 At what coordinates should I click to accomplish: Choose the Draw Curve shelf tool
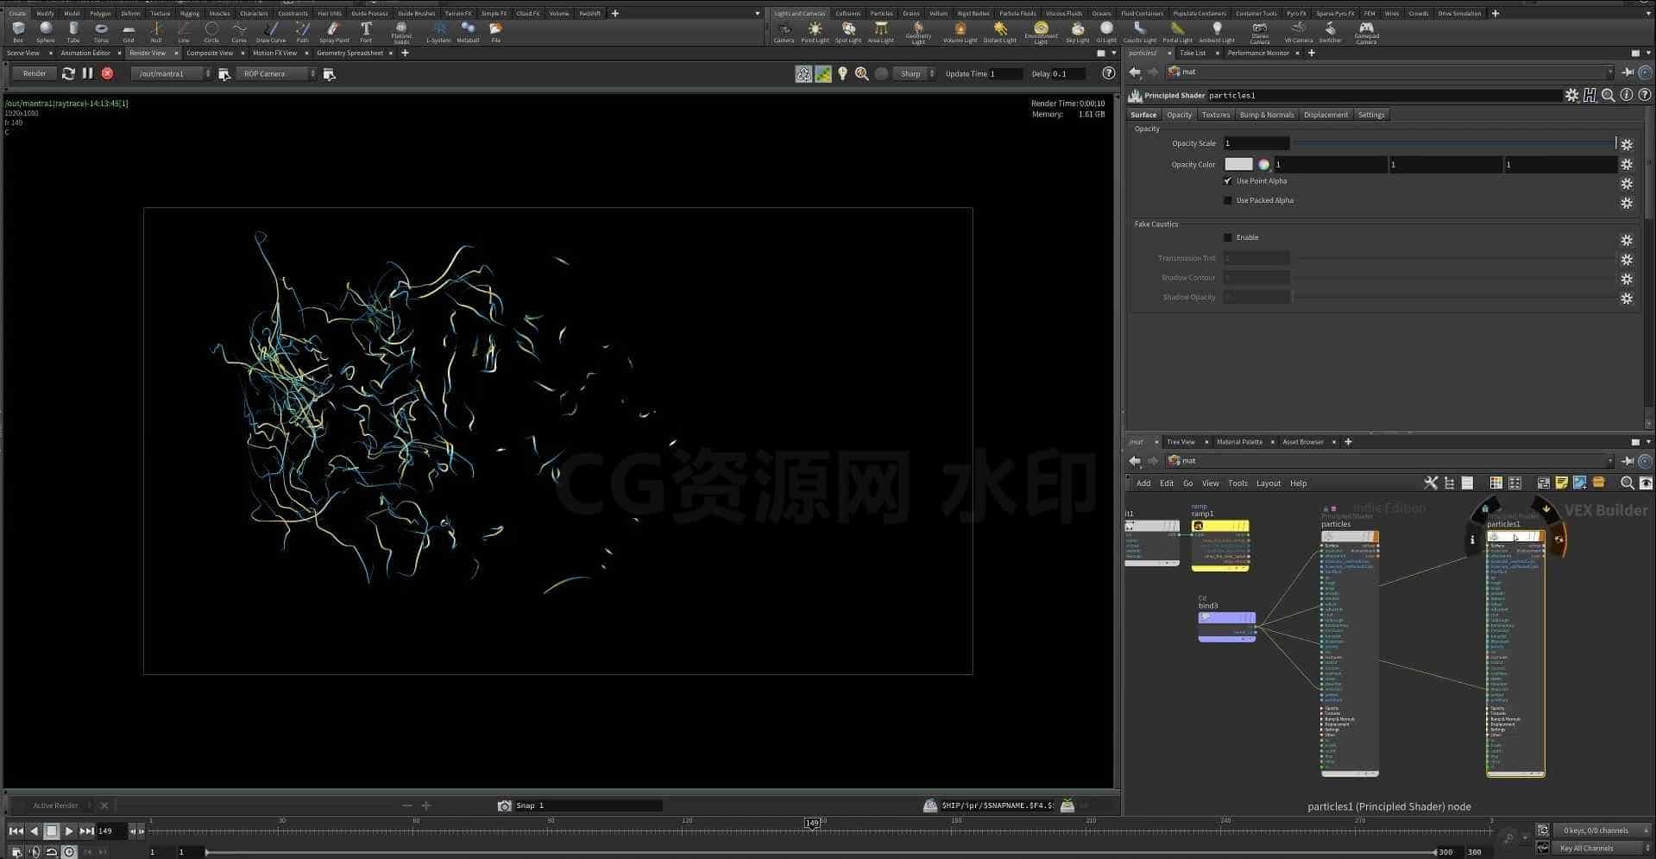(270, 32)
